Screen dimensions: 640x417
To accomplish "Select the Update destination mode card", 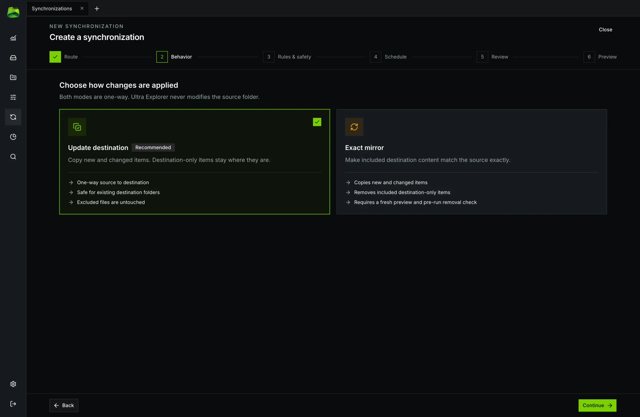I will 194,162.
